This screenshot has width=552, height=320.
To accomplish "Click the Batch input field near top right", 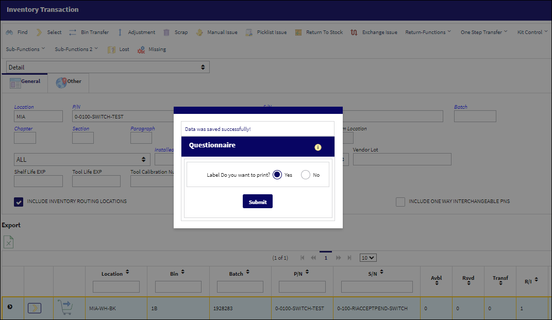I will [475, 116].
